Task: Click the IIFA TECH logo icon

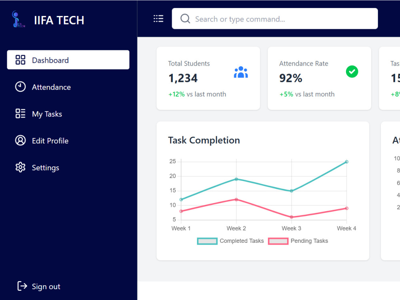Action: [x=18, y=19]
